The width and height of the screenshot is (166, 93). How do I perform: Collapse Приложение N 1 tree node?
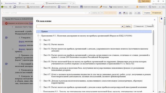click(x=38, y=36)
